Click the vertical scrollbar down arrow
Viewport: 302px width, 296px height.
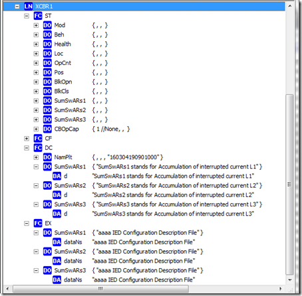[290, 280]
